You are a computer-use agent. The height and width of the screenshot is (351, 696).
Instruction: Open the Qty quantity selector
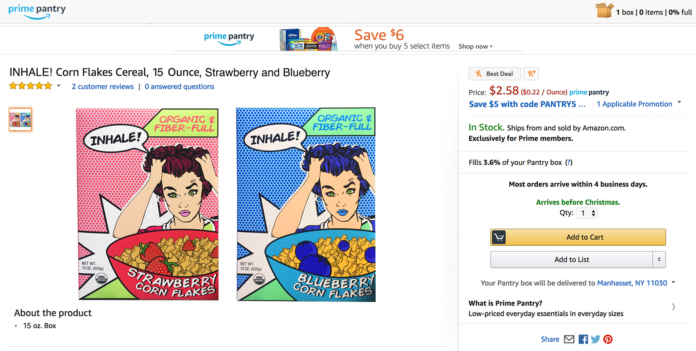point(587,213)
